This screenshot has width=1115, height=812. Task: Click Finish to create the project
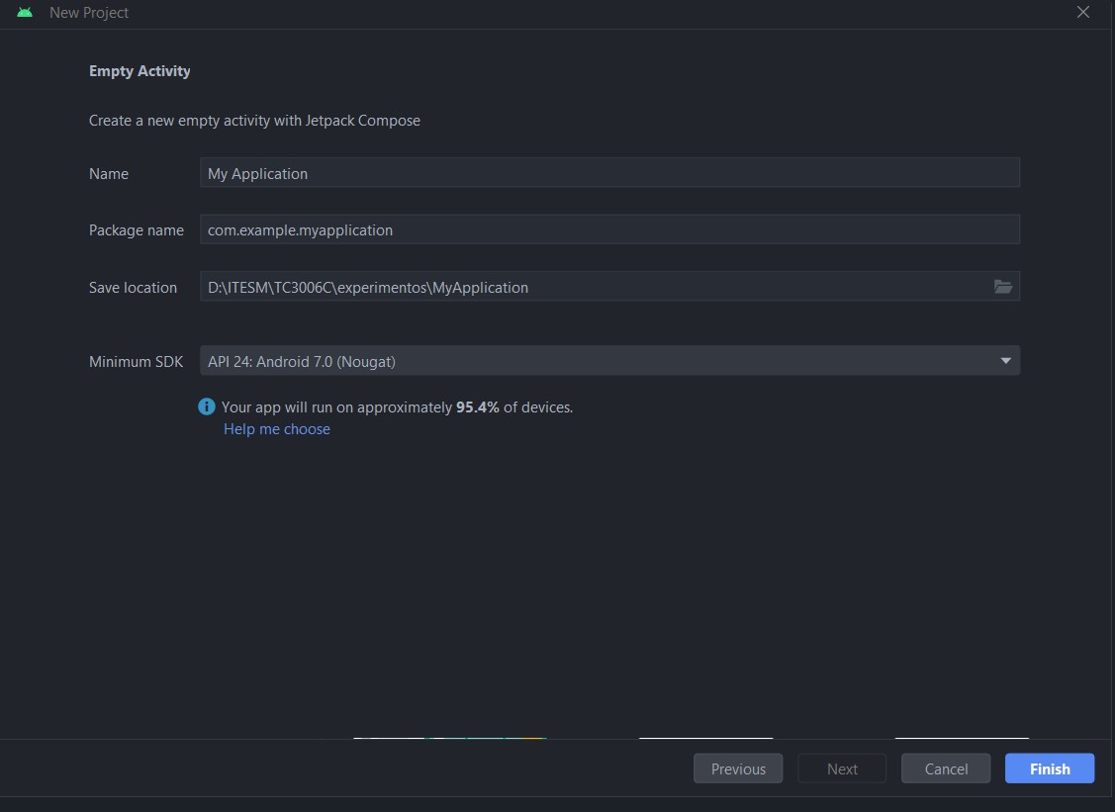tap(1050, 768)
